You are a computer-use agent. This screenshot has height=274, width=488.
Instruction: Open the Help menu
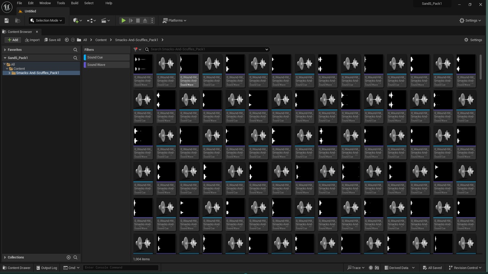[x=109, y=3]
